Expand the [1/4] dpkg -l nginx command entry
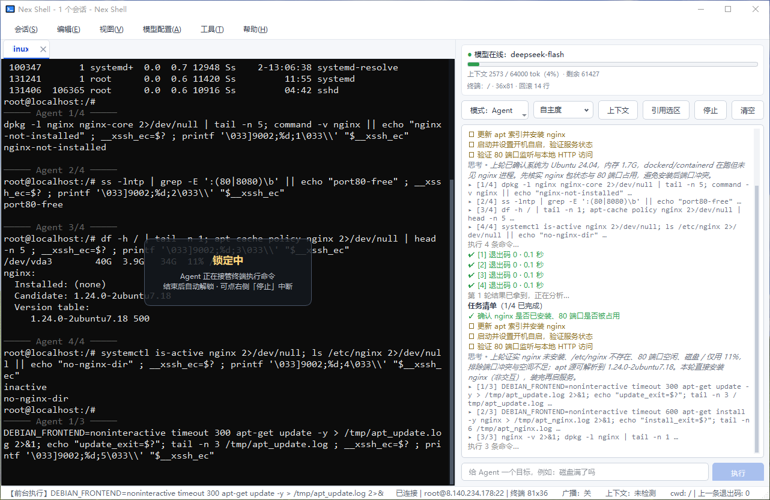This screenshot has height=500, width=770. (x=608, y=189)
